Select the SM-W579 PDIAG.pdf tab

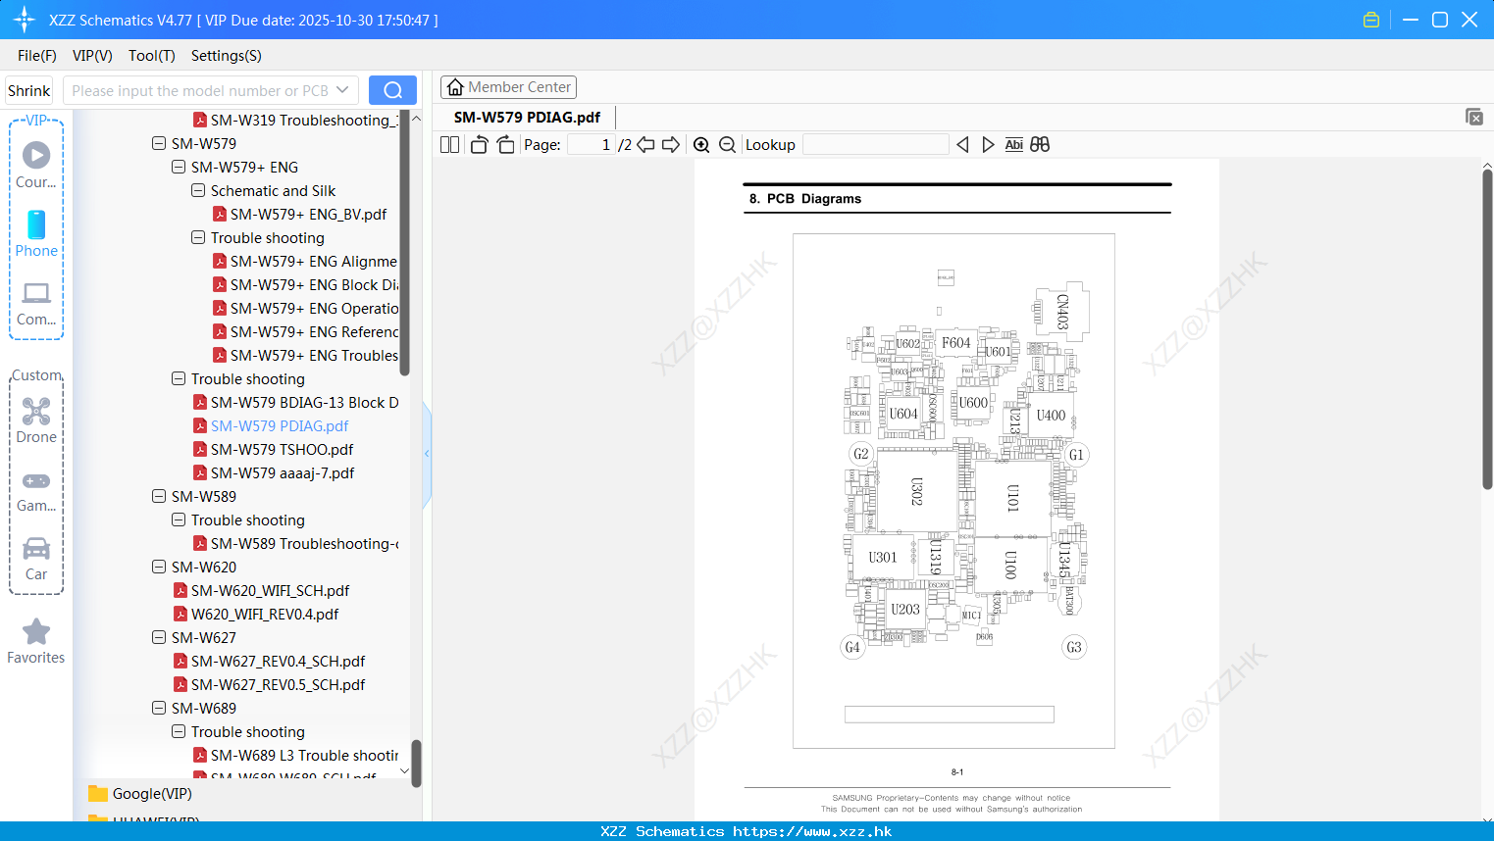tap(527, 117)
